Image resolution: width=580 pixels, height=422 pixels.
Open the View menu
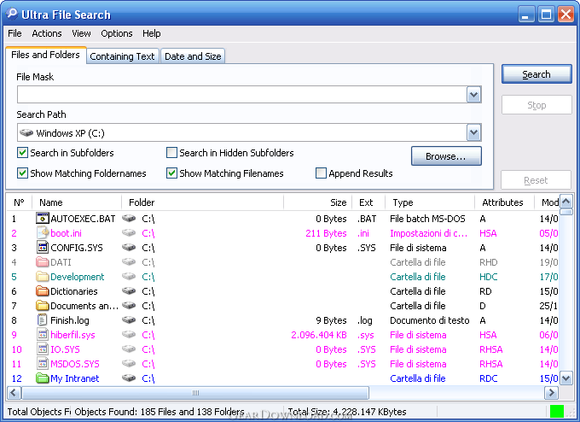point(81,33)
